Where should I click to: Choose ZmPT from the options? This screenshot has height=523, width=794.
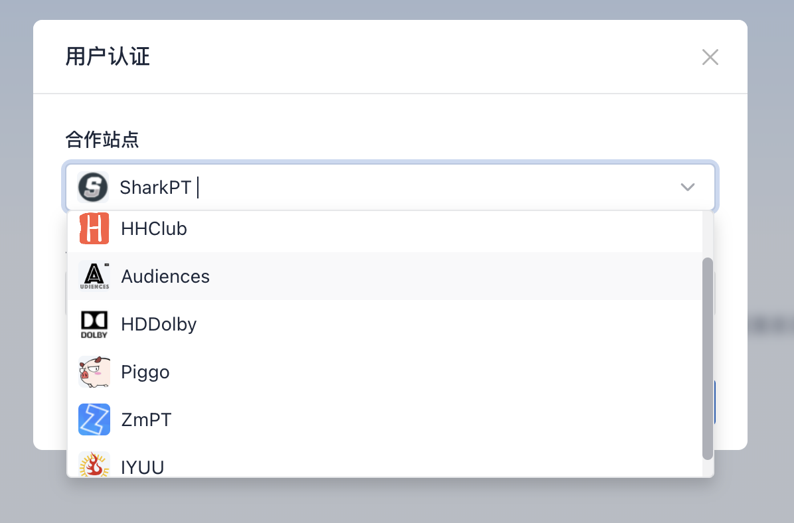[146, 419]
